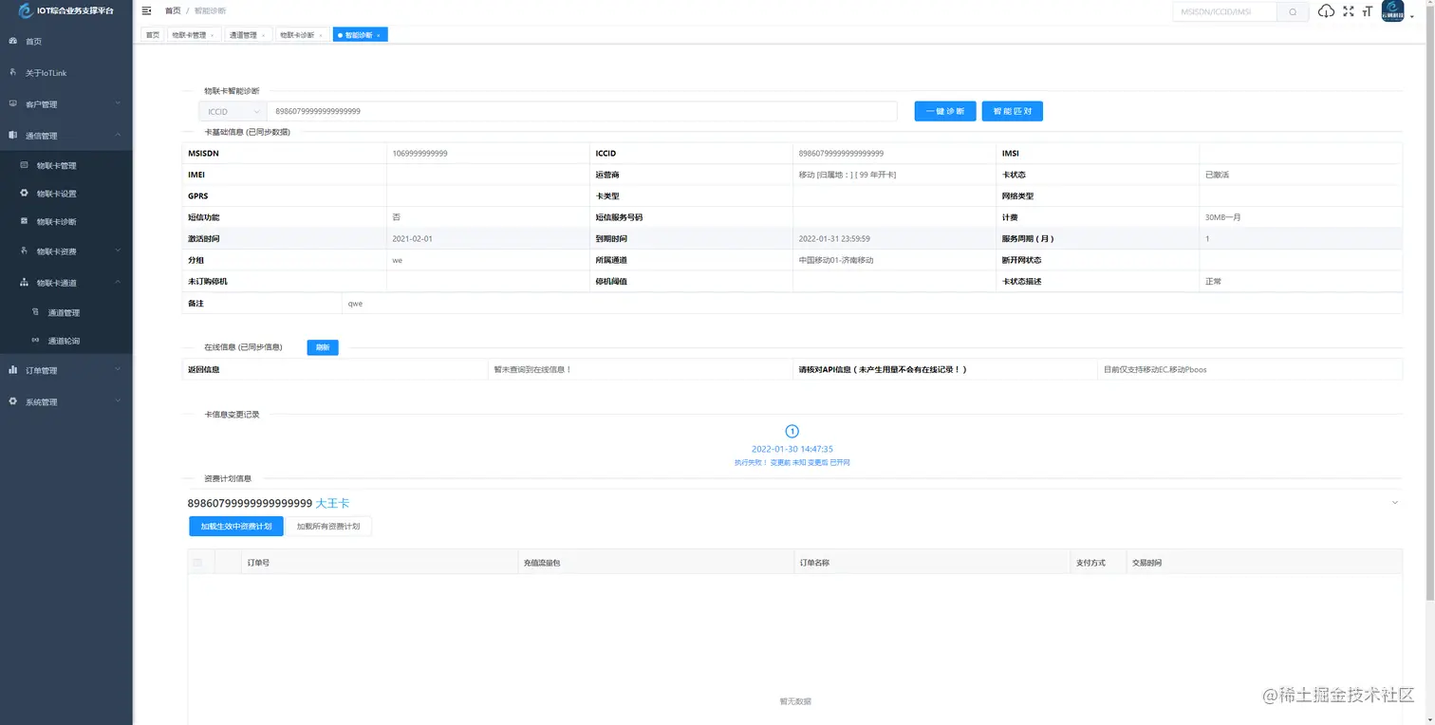Click the IOT platform logo

(26, 10)
